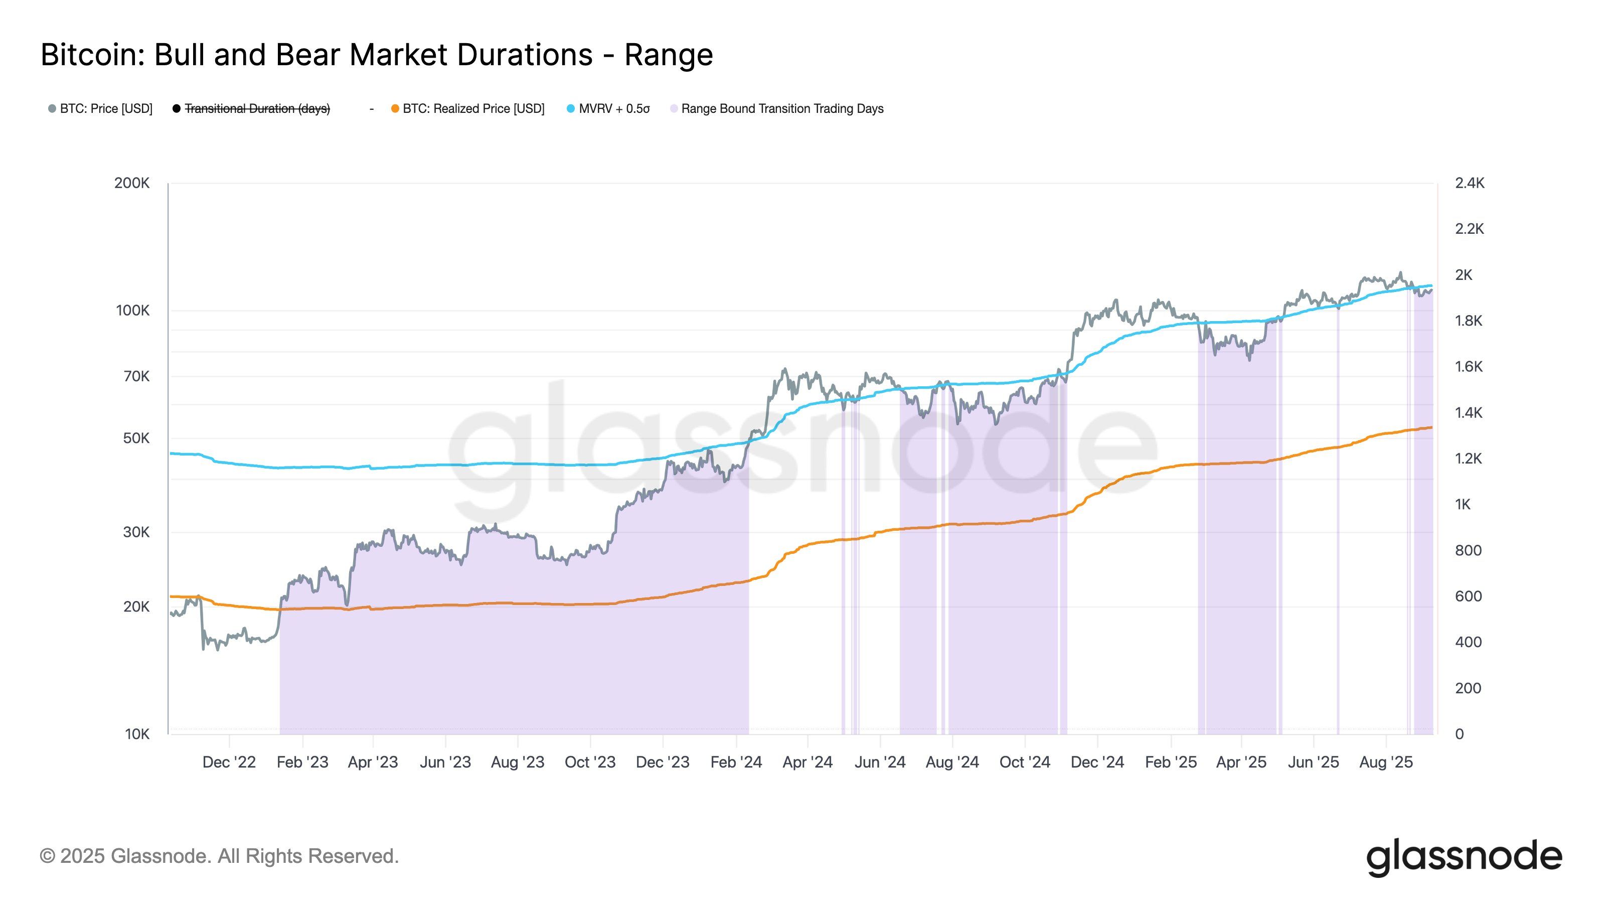Toggle the 'BTC: Price [USD]' legend label
The width and height of the screenshot is (1605, 903).
tap(106, 109)
